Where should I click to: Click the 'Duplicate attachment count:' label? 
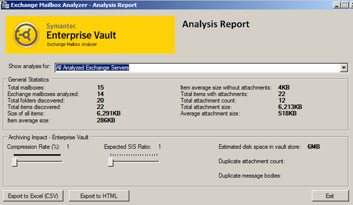tap(252, 161)
